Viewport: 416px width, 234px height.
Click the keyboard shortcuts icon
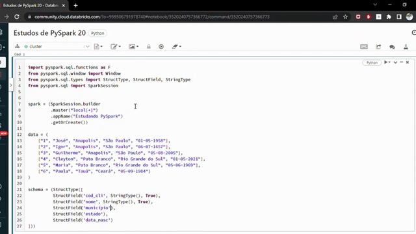364,47
